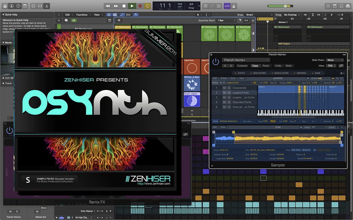Open the Snap Smart dropdown
This screenshot has height=220, width=353.
tap(259, 15)
